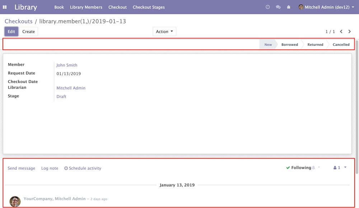Go to previous record arrow
The image size is (359, 208).
point(341,32)
